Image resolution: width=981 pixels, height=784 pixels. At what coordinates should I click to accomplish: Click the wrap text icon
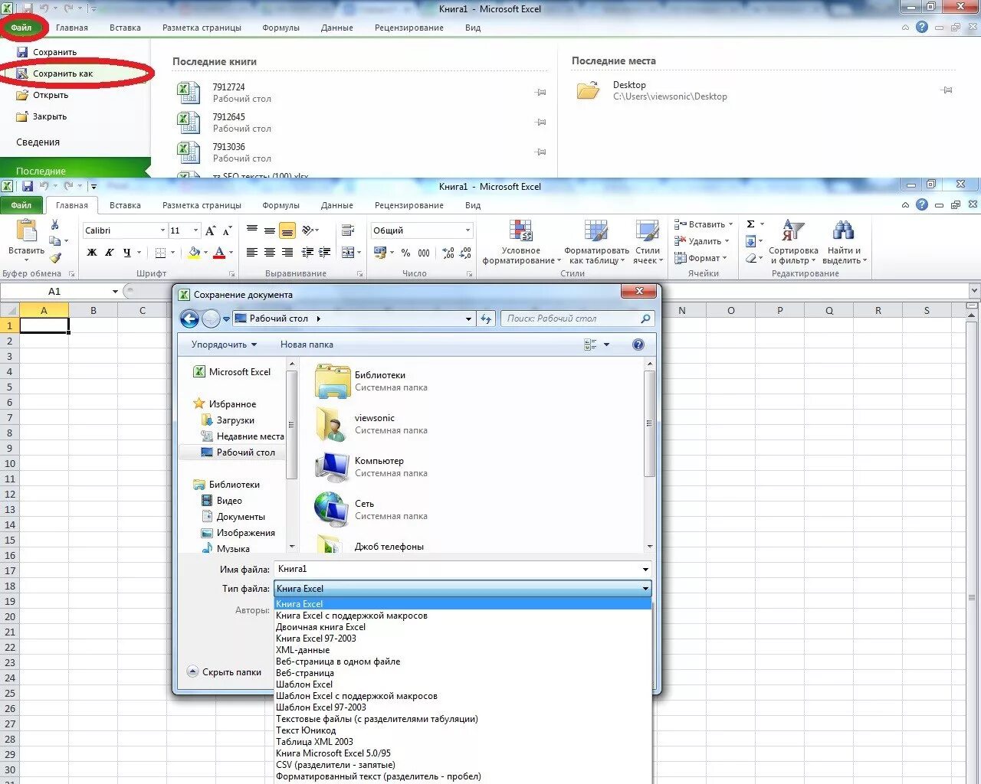[348, 230]
